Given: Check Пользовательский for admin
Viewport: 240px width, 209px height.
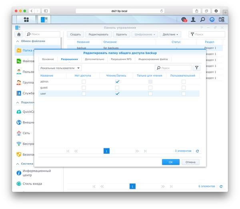Looking at the screenshot, I should [184, 82].
